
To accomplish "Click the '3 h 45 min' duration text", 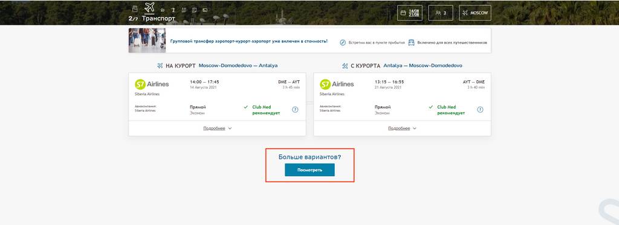I will point(291,87).
